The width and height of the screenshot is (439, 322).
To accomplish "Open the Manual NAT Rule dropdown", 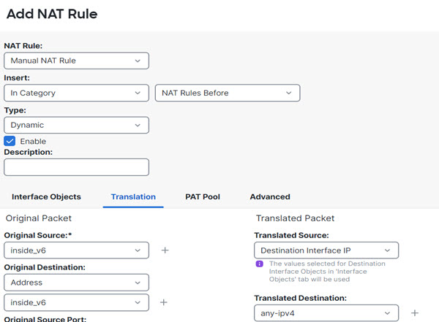I will pos(76,61).
